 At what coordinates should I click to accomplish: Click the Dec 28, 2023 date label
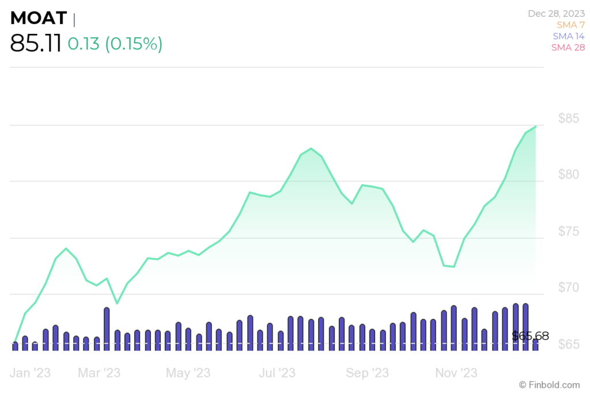pyautogui.click(x=556, y=14)
